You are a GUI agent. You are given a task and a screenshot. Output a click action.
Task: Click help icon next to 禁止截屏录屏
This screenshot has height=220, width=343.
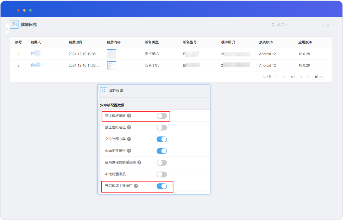(129, 116)
